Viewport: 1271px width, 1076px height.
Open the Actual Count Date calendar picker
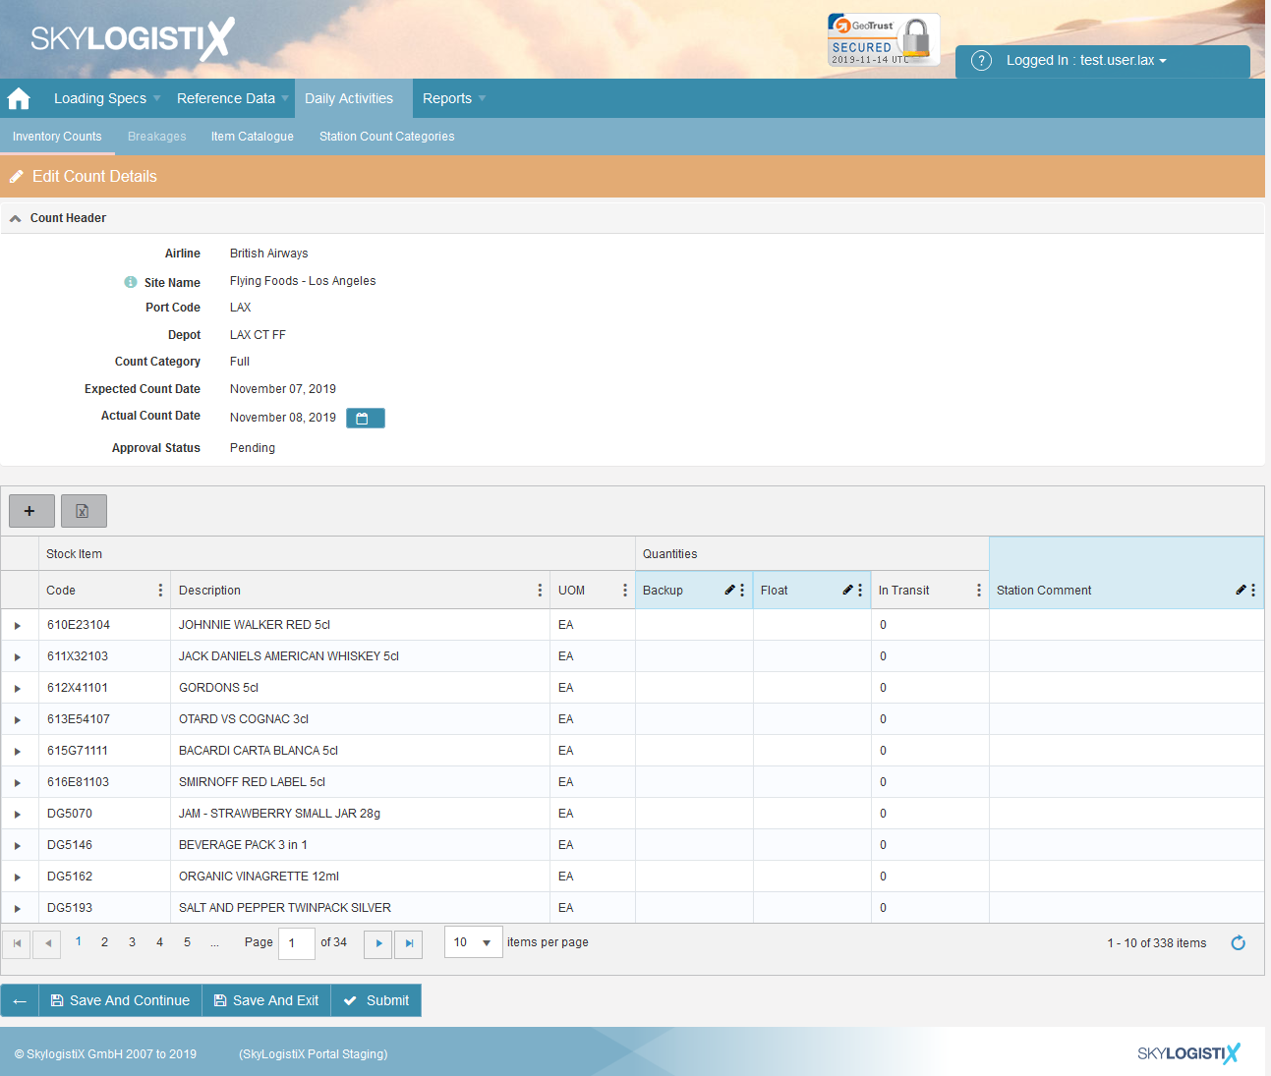pos(366,419)
